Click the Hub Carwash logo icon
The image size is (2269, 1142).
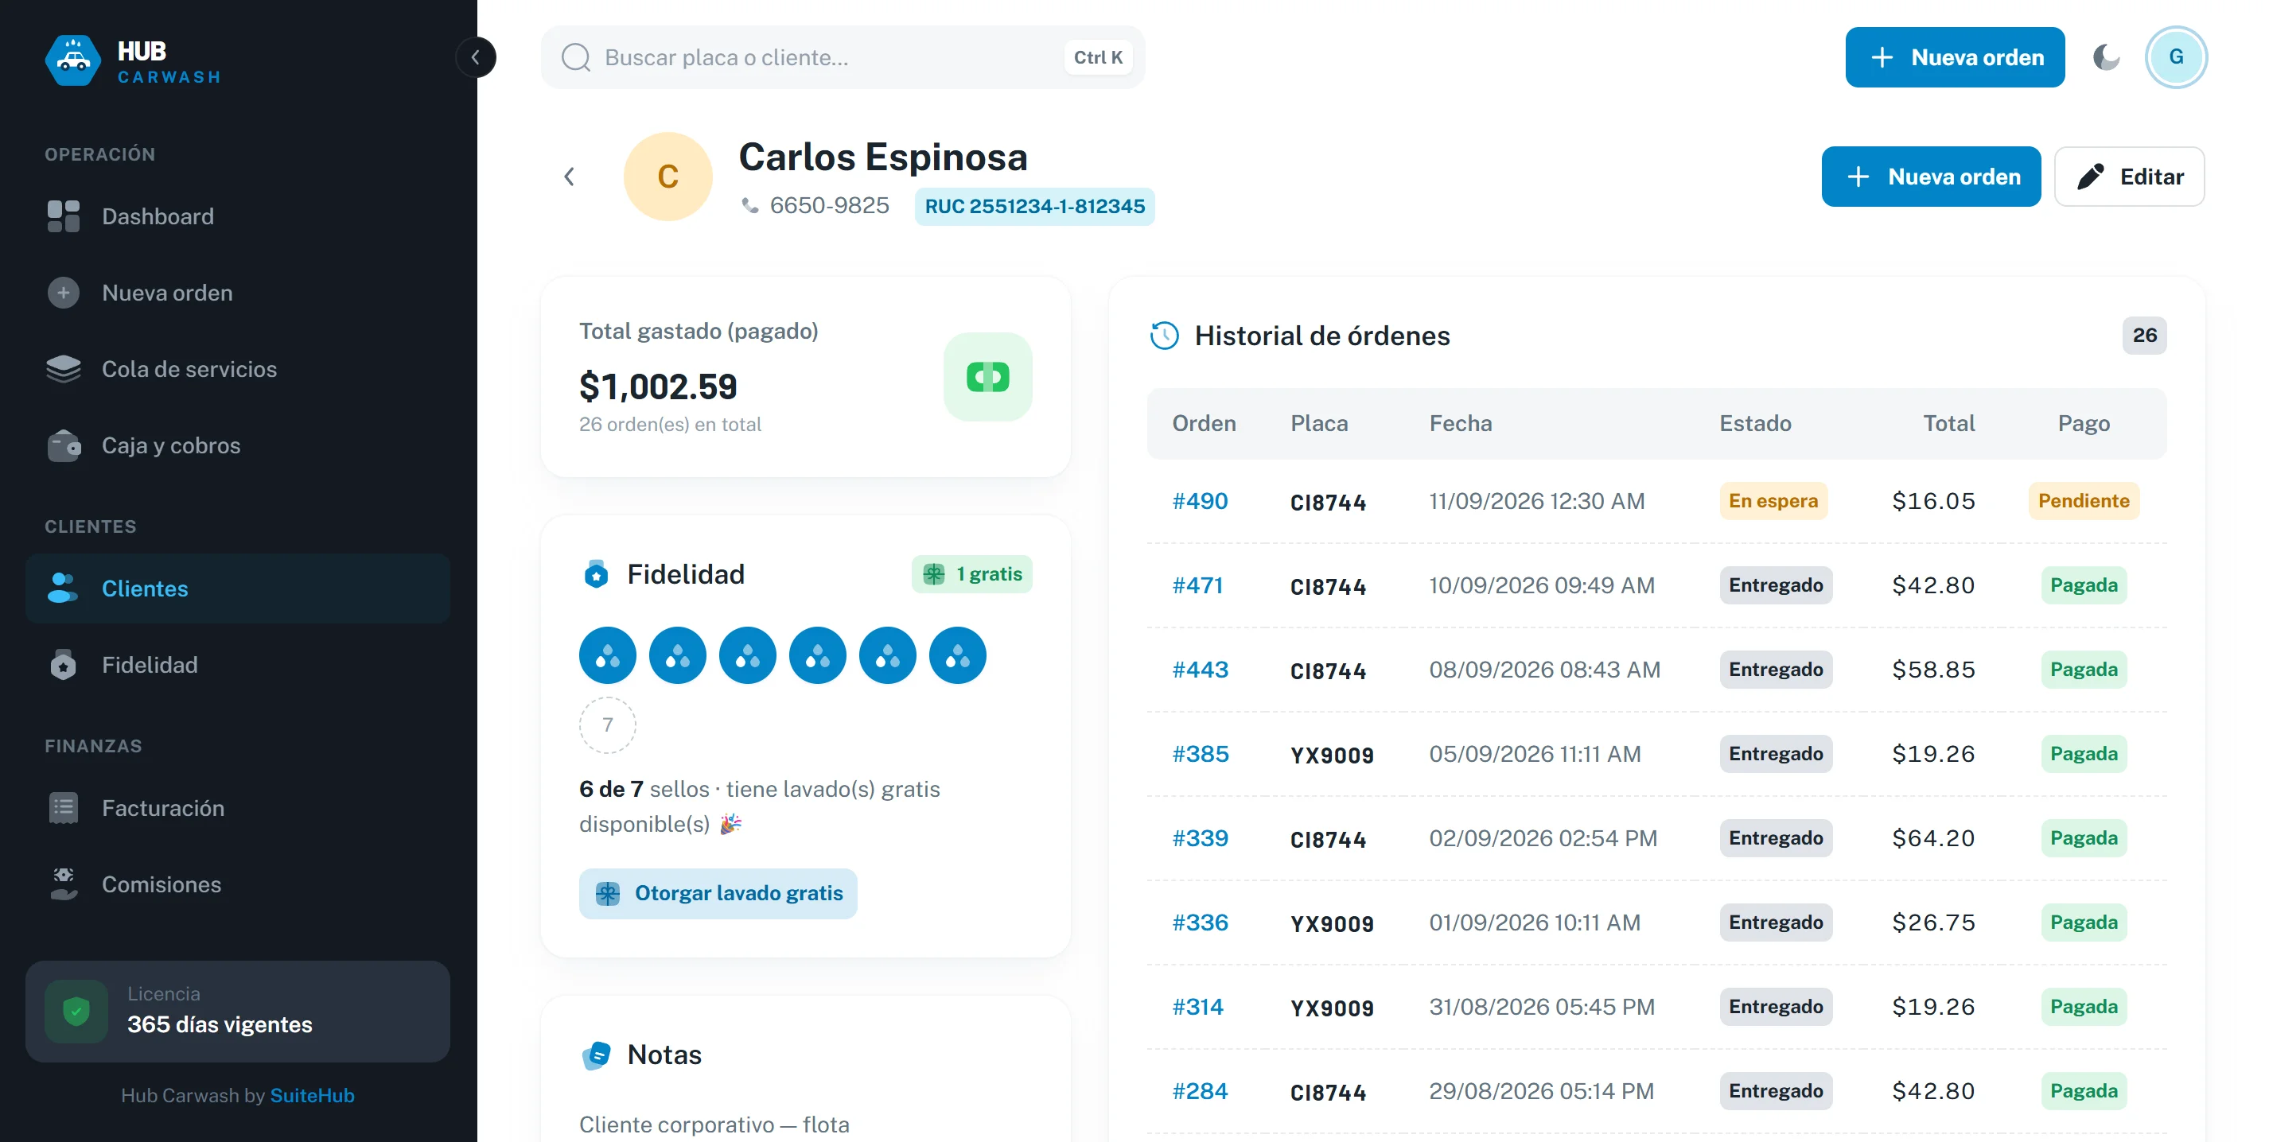73,60
